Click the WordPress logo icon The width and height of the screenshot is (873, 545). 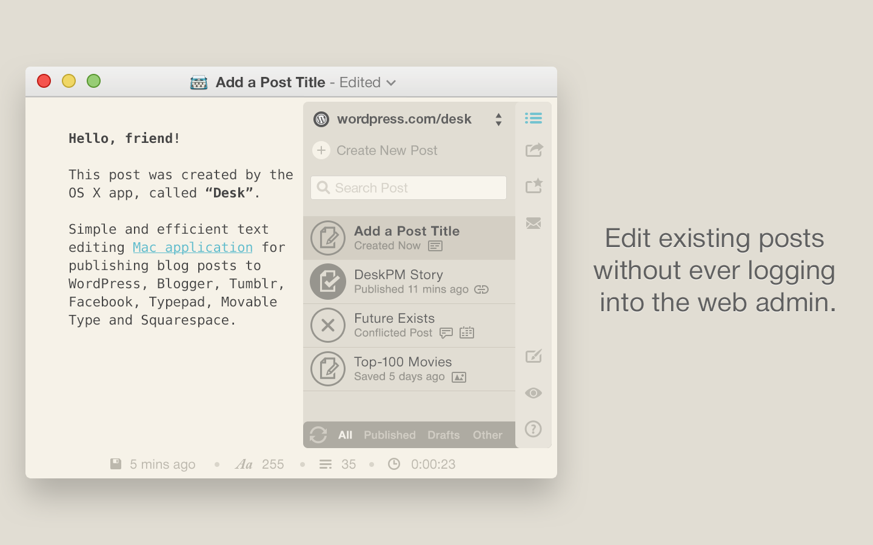[321, 119]
